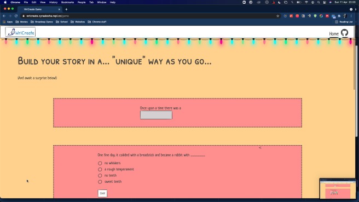Open the Edit menu

pos(34,2)
